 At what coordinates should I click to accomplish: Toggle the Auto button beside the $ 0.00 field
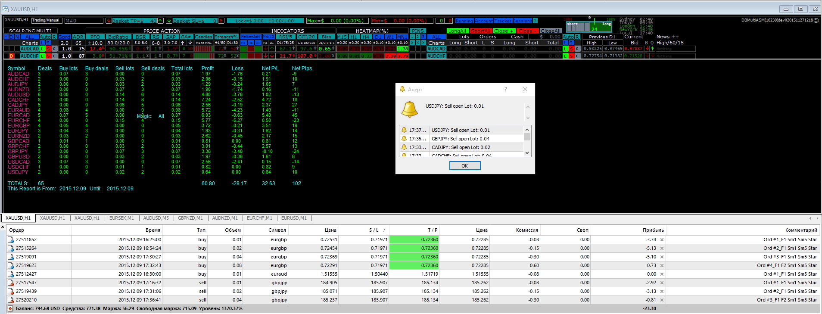click(x=568, y=37)
